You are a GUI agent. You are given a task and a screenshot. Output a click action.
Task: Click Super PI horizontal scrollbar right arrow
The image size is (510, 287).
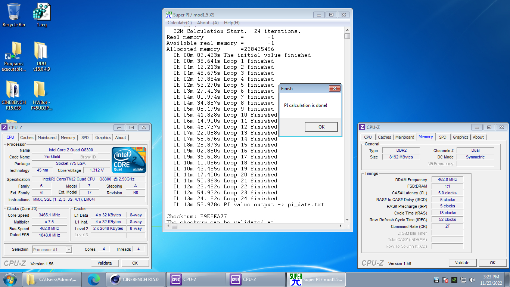tap(341, 226)
